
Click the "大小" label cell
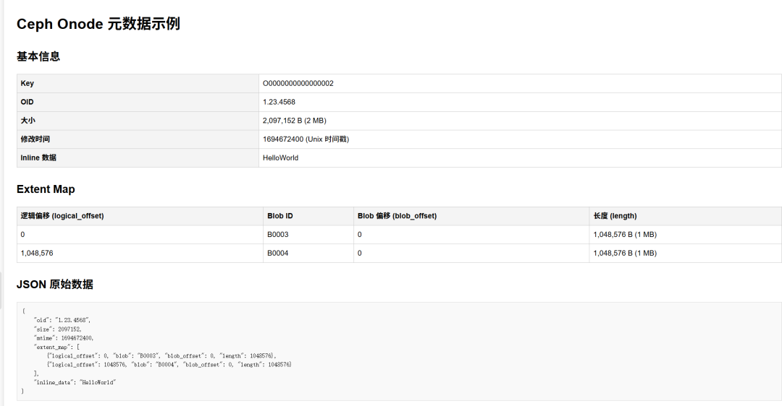pos(138,121)
